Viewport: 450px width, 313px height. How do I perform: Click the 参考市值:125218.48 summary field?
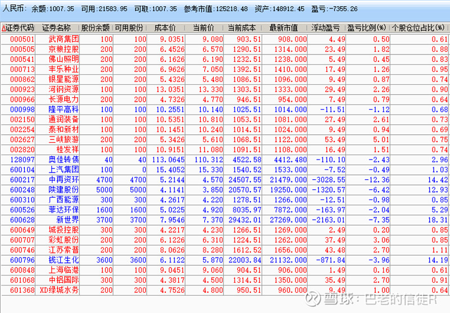point(216,9)
